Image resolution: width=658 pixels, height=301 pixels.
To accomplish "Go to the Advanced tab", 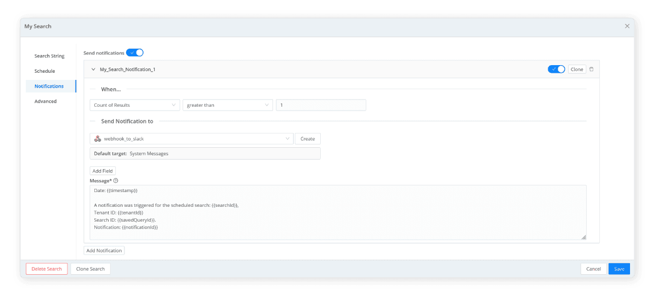I will (46, 101).
